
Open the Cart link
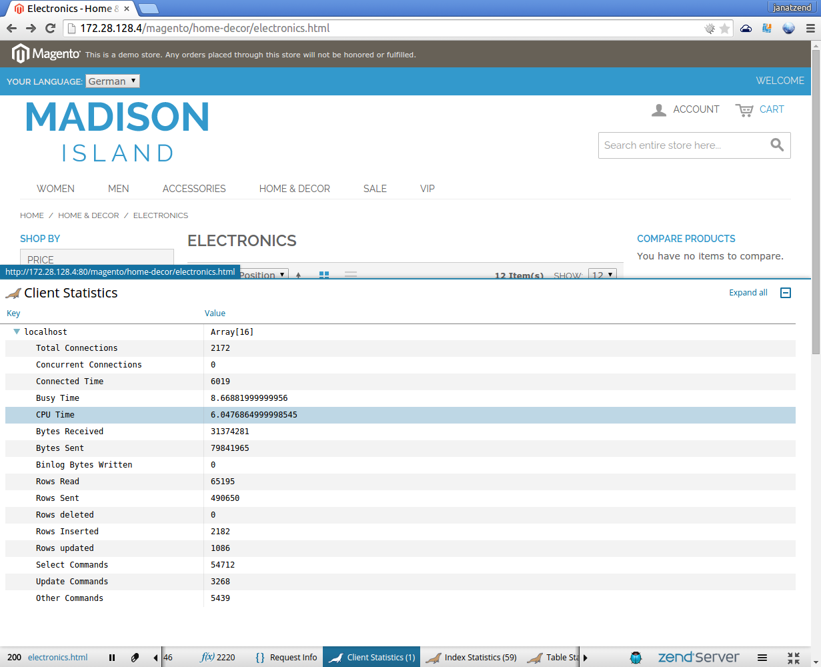click(772, 109)
